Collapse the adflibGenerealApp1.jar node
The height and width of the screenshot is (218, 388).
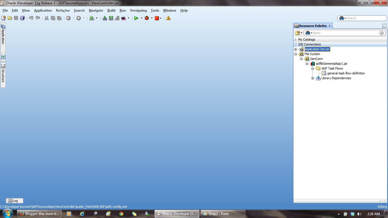click(307, 64)
